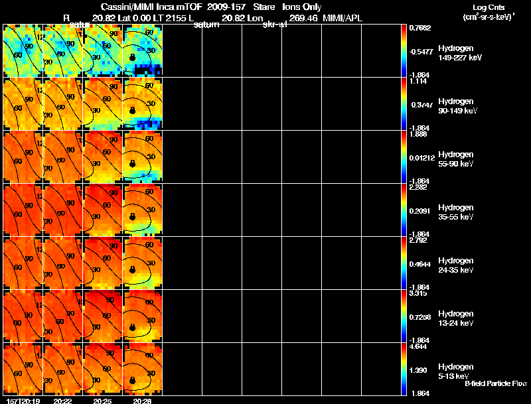531x404 pixels.
Task: Select the 149-227 keV hydrogen panel at 157T20:19
Action: coord(23,50)
